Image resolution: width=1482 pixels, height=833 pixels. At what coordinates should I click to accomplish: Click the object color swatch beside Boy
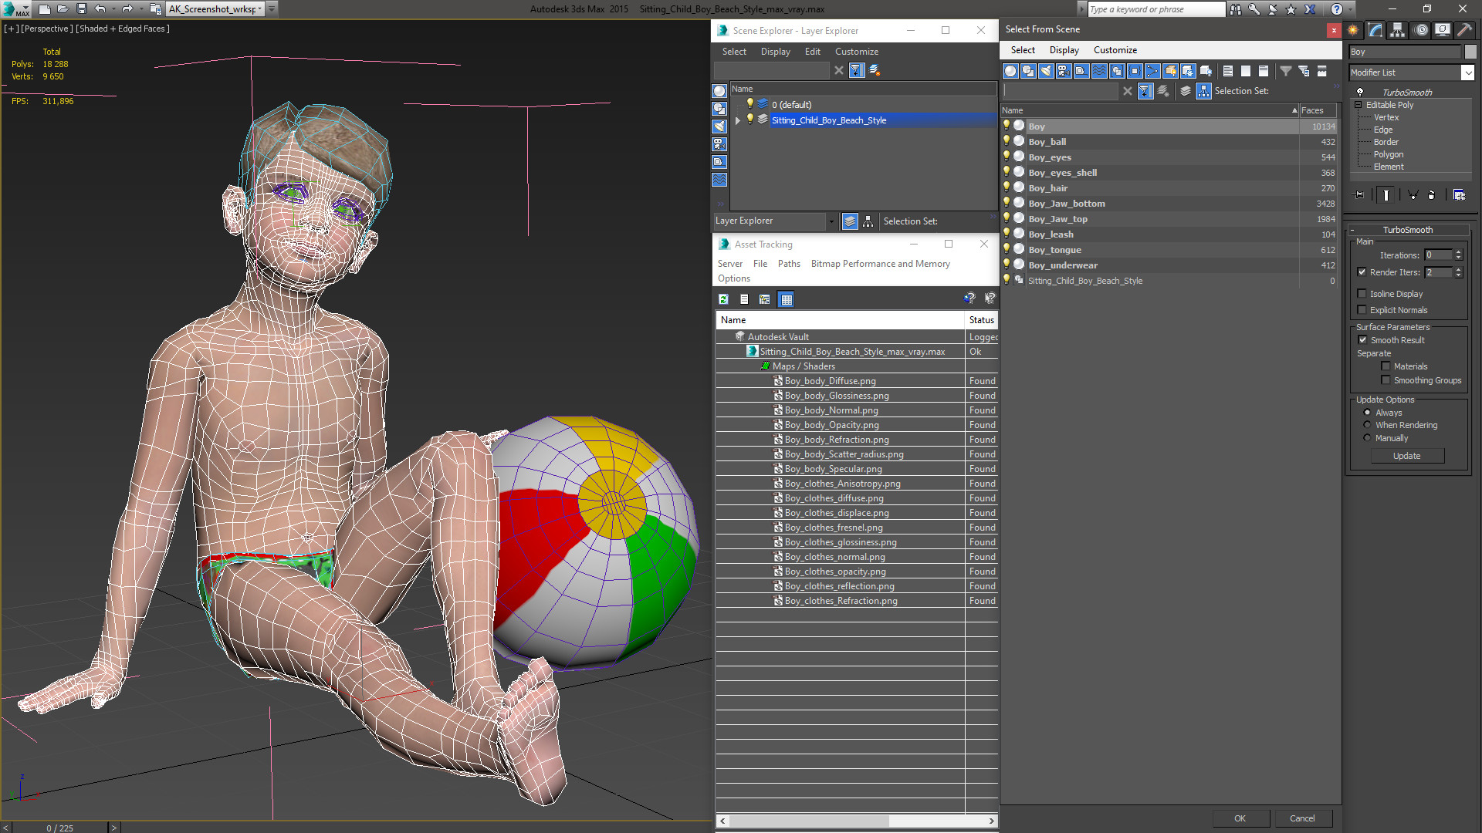tap(1470, 52)
